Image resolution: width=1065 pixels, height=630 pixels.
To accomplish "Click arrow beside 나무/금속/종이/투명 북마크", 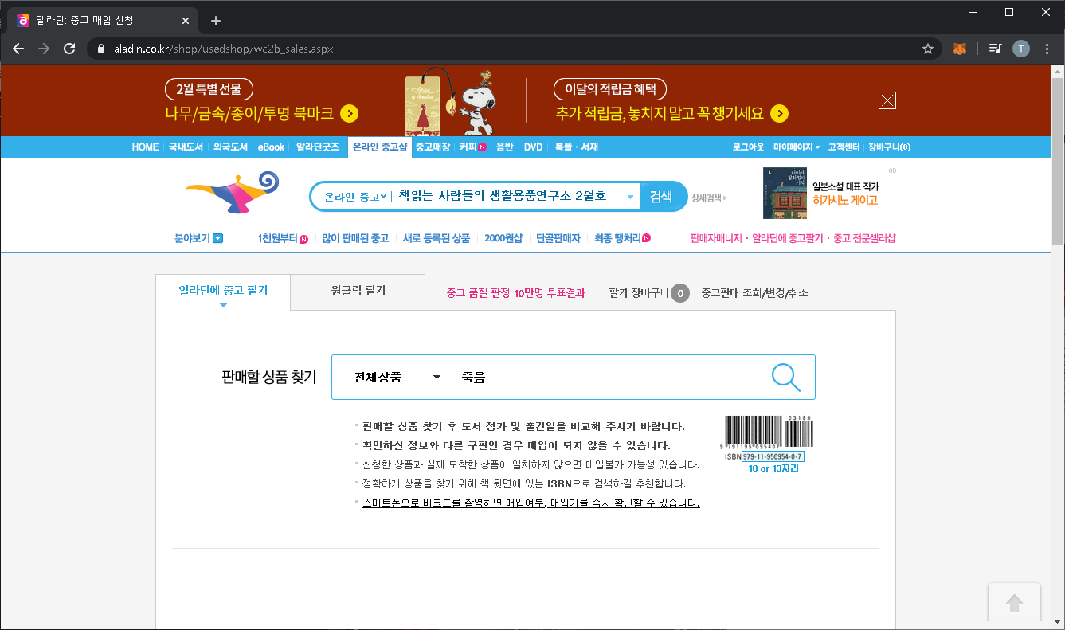I will [349, 113].
